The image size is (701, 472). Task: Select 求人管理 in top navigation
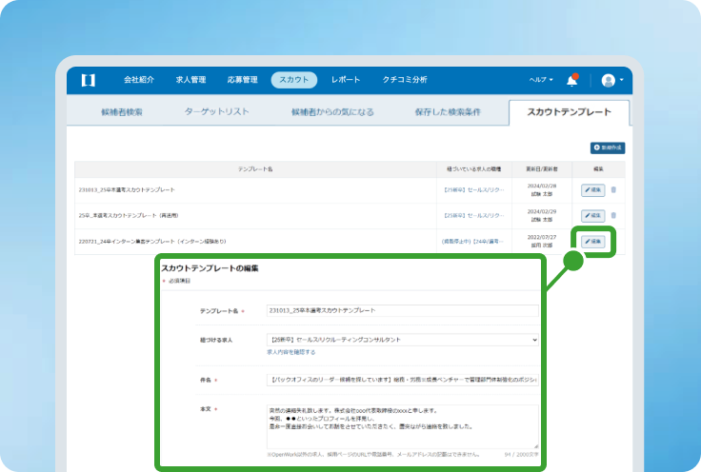[190, 80]
